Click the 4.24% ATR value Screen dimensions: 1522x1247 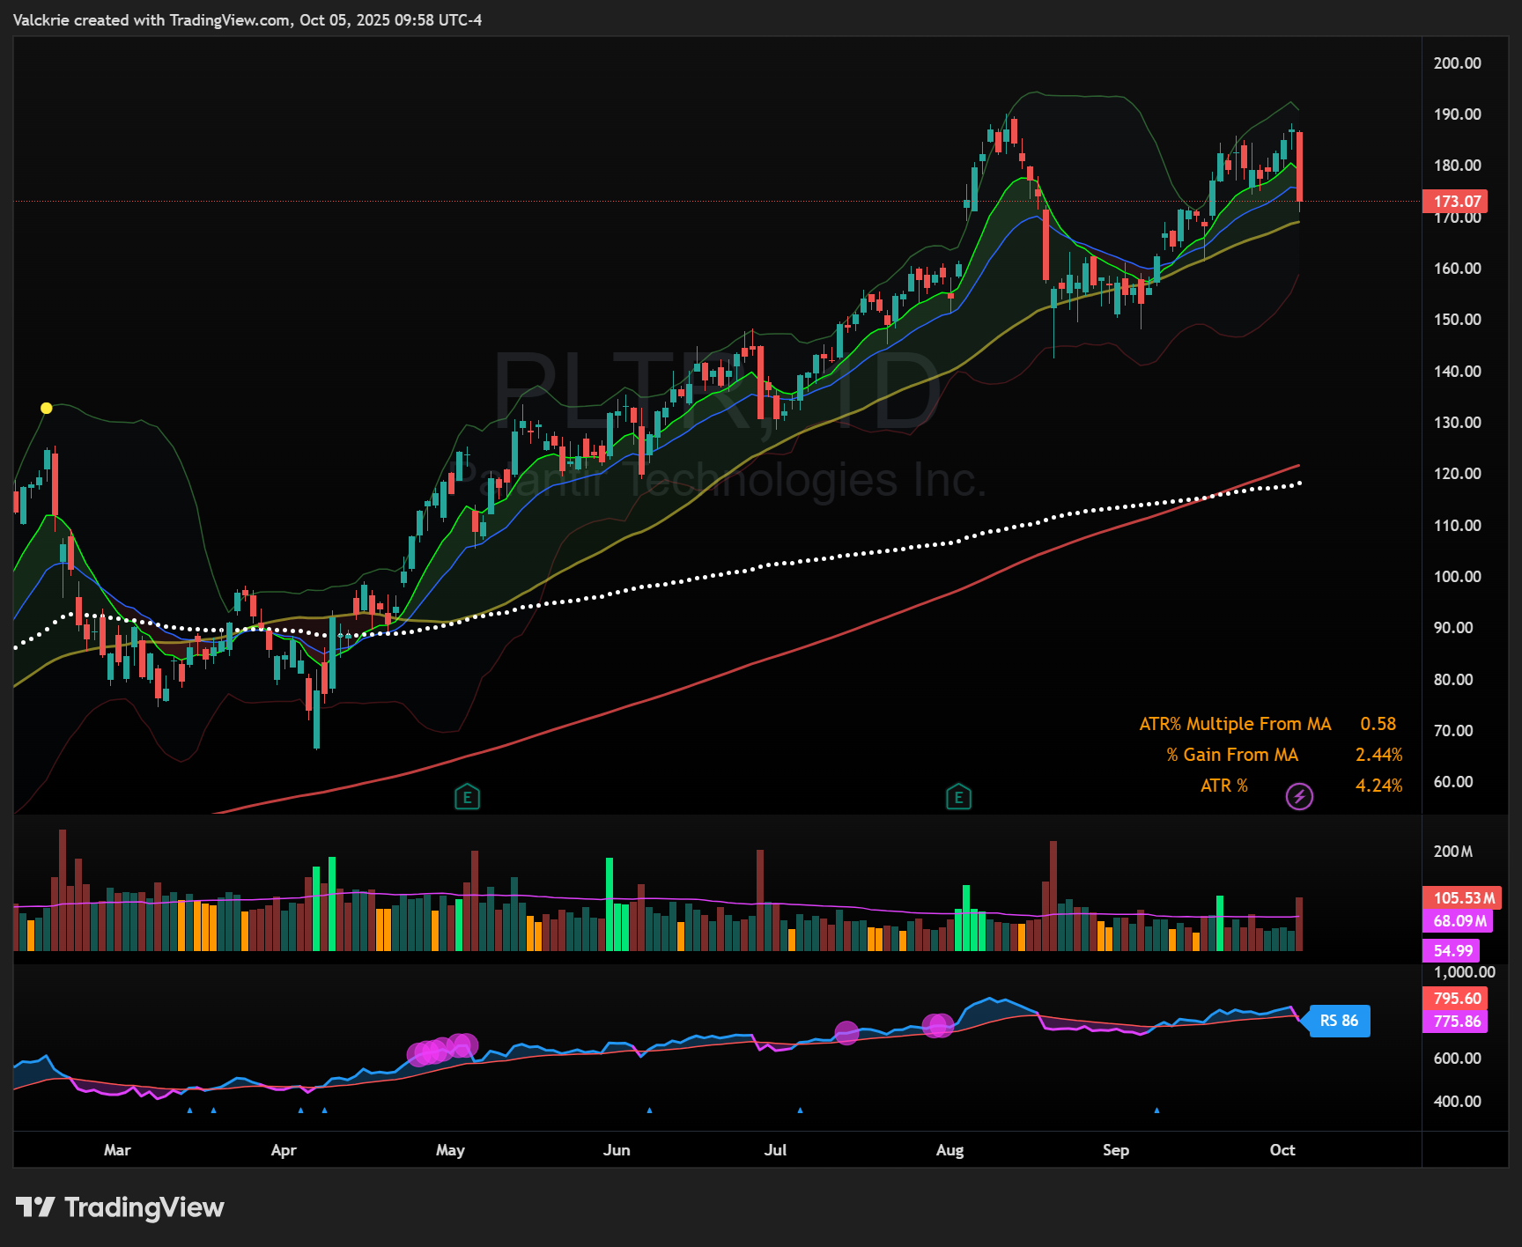pos(1378,786)
